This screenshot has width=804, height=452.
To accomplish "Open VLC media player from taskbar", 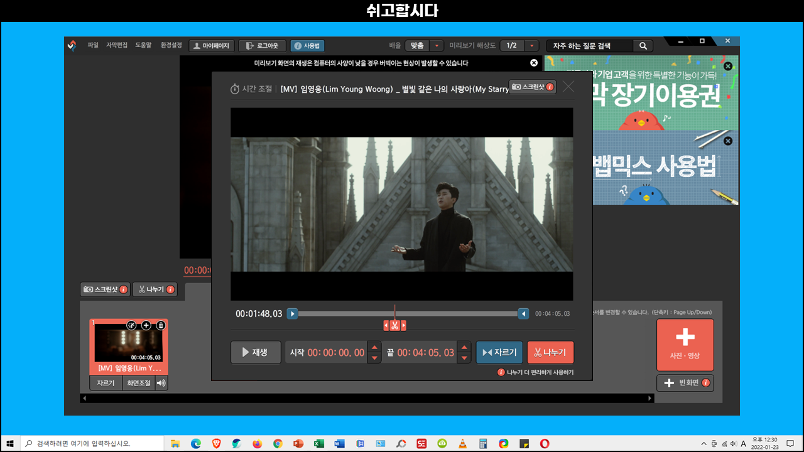I will [x=462, y=443].
